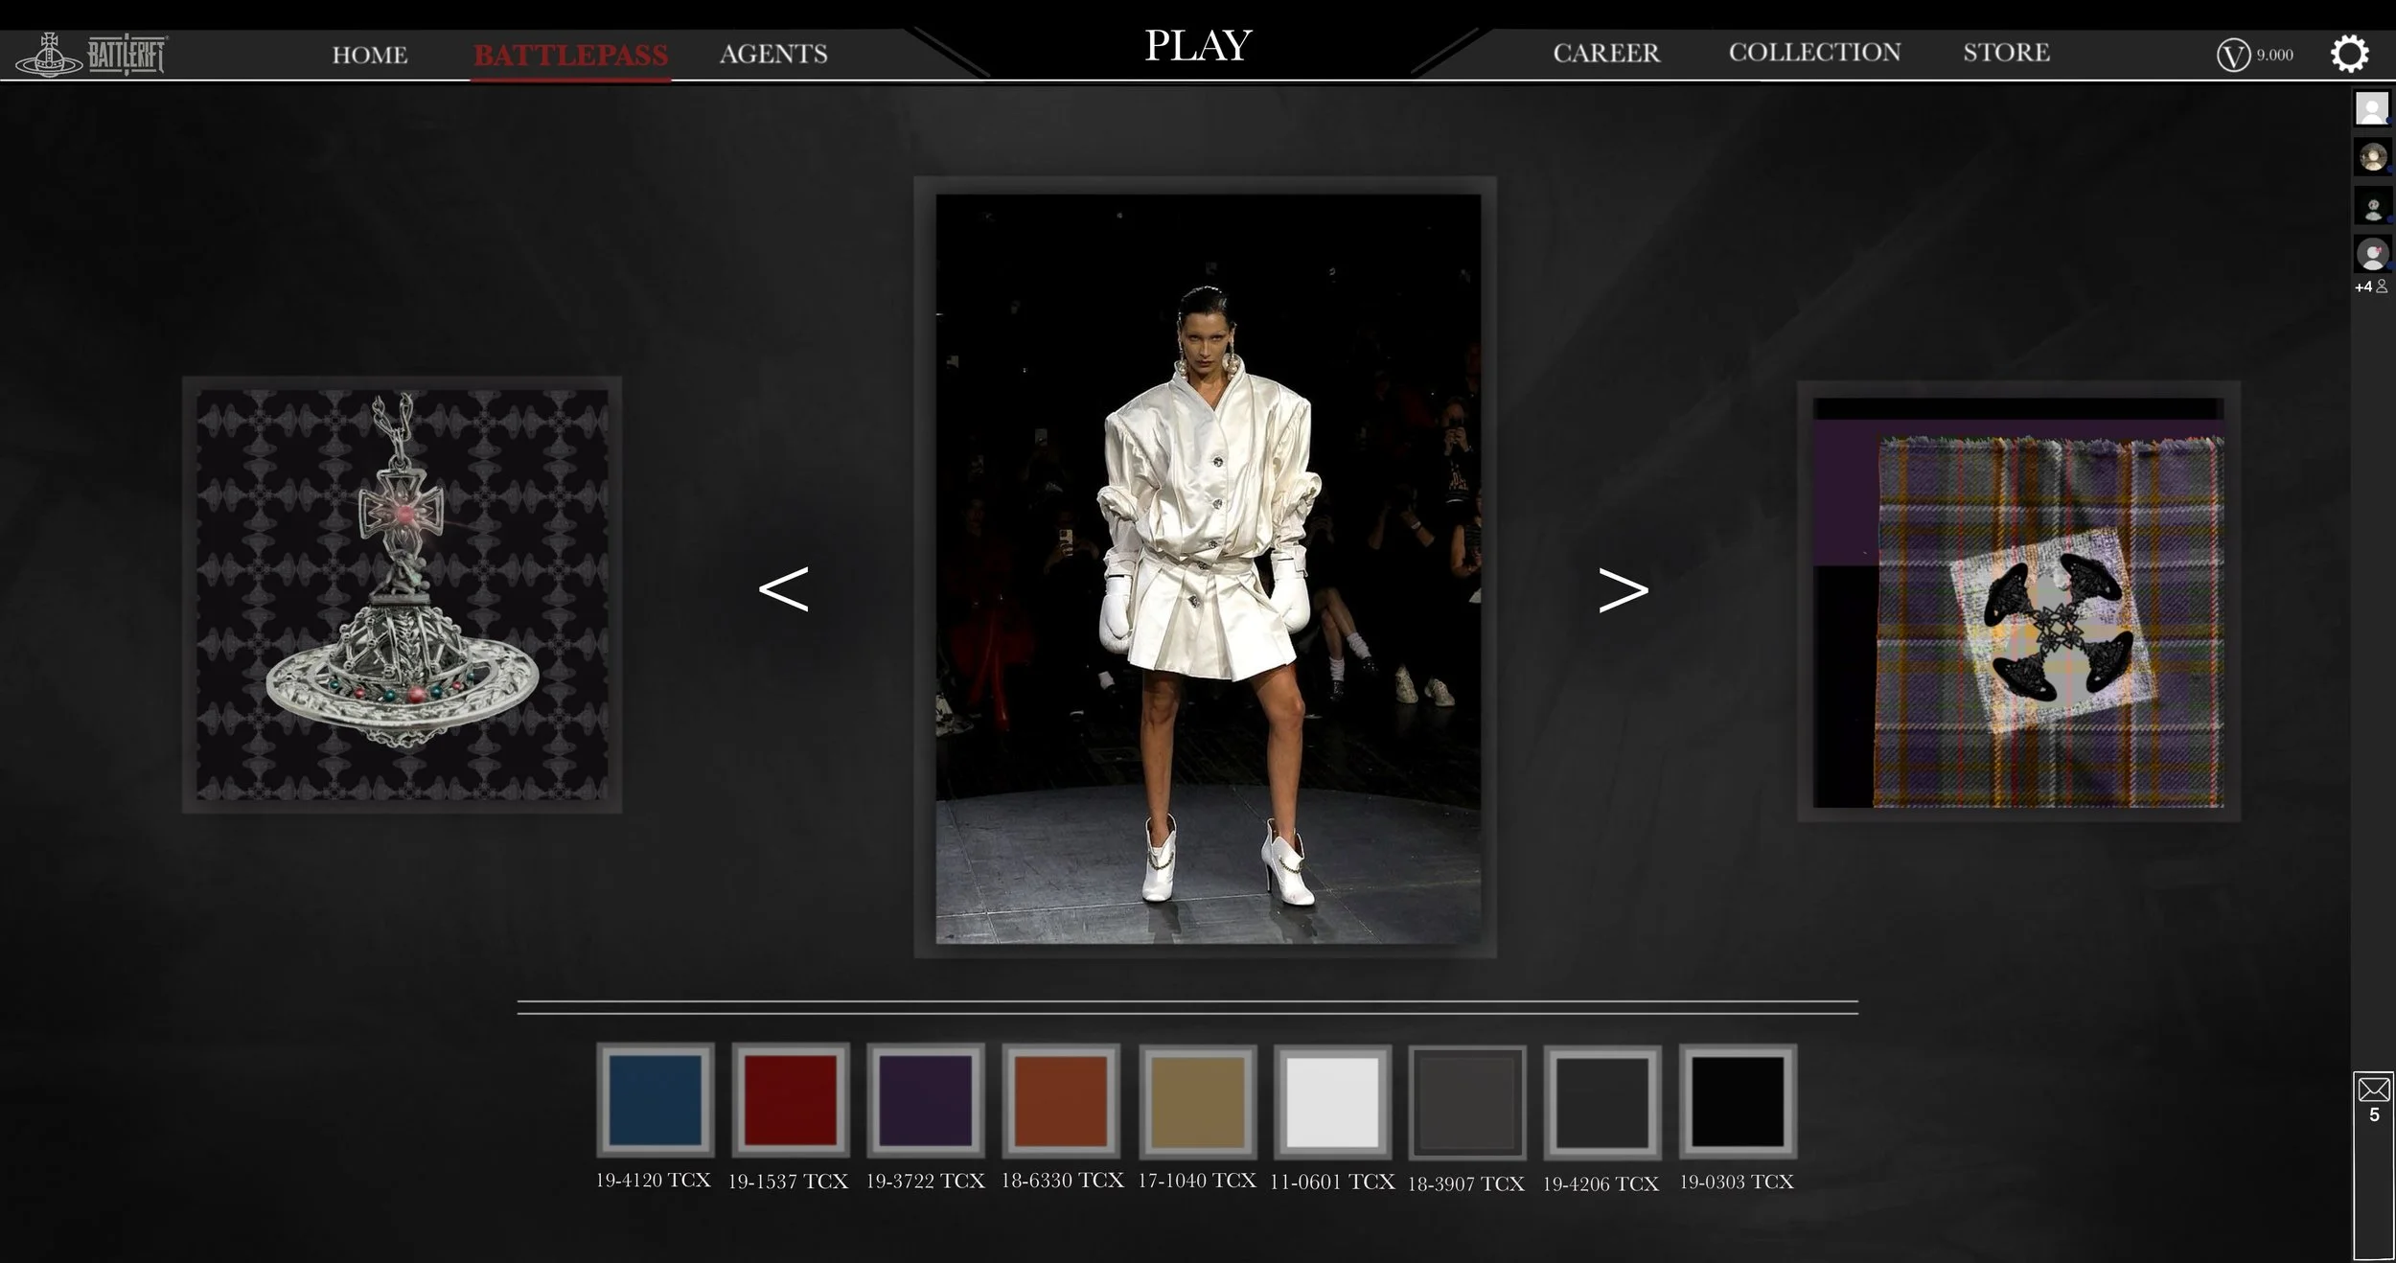2396x1263 pixels.
Task: Open the AGENTS tab
Action: pos(773,54)
